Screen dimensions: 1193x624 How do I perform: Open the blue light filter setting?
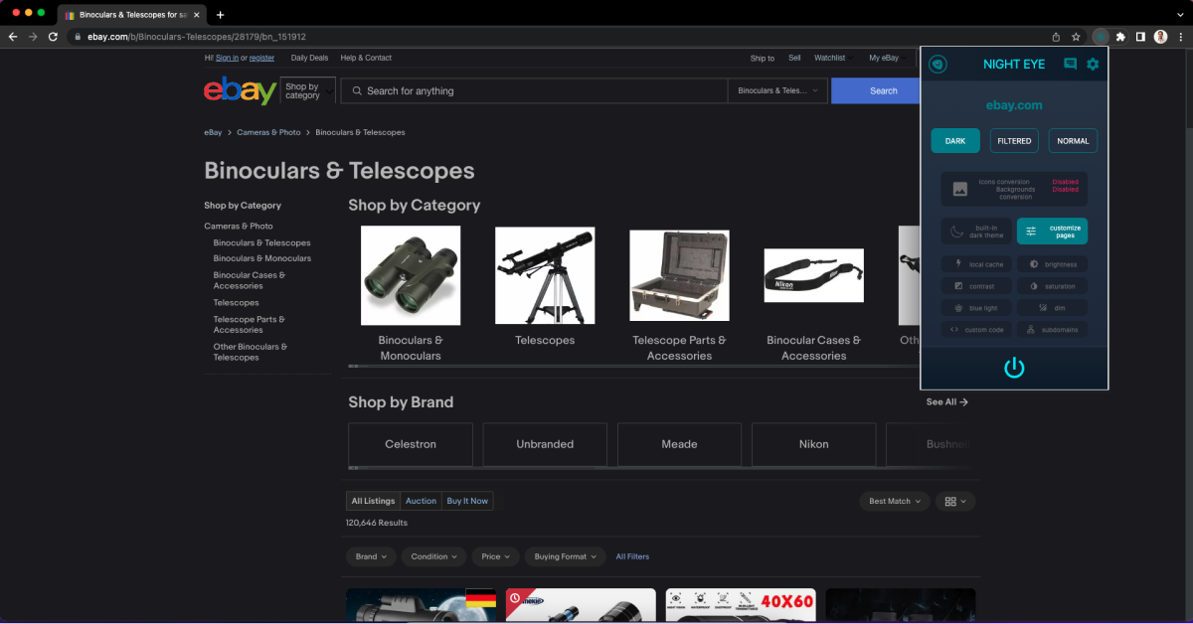[x=975, y=308]
